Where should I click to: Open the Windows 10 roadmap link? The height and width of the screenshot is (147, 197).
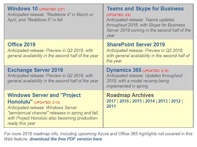click(23, 9)
